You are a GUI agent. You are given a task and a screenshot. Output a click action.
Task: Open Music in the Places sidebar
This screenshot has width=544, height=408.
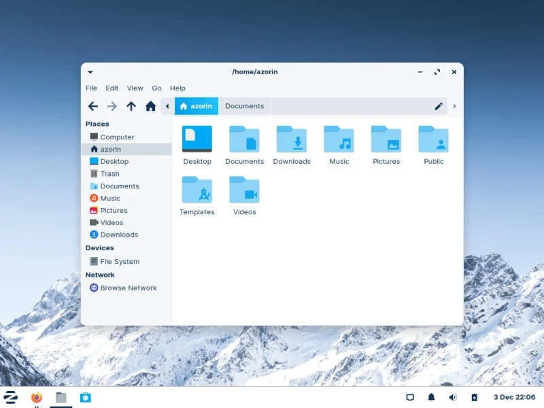[112, 198]
